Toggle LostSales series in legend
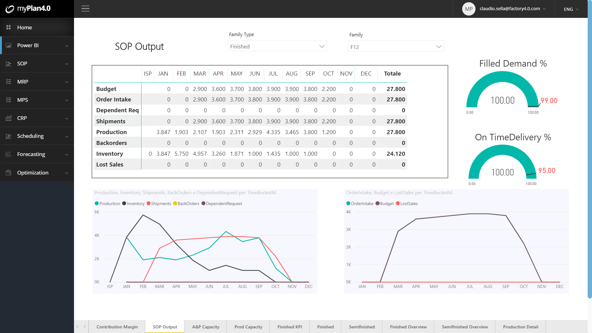This screenshot has height=333, width=592. [407, 203]
